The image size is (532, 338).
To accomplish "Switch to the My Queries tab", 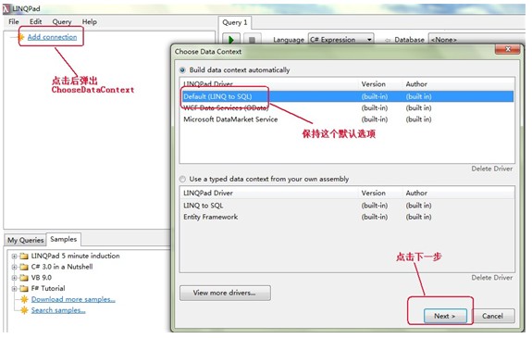I will (x=26, y=240).
